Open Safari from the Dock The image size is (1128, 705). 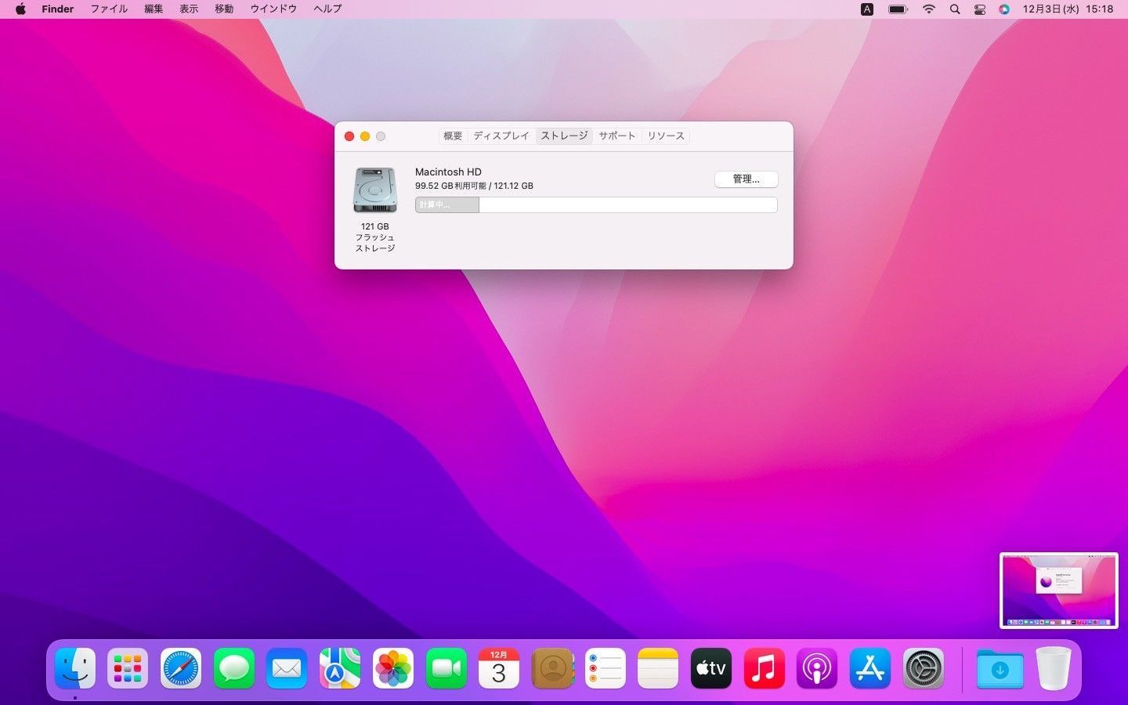click(180, 667)
